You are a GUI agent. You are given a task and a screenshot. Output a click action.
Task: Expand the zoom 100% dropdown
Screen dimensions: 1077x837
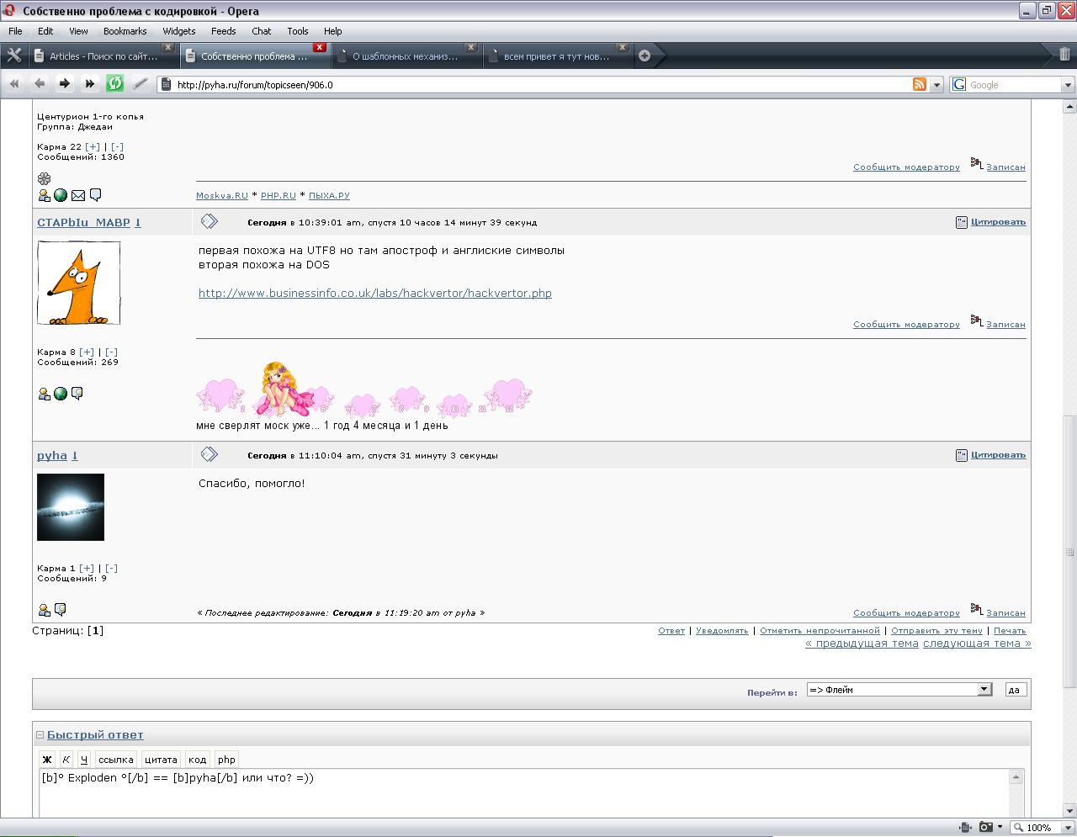pos(1069,827)
